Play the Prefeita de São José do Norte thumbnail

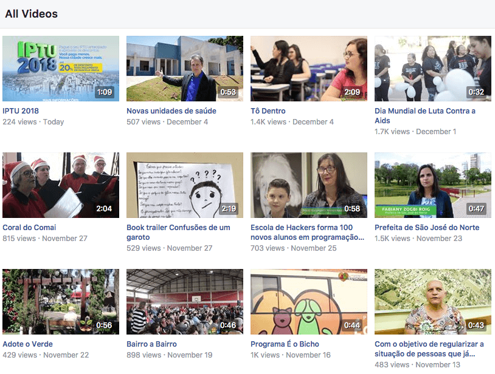(x=433, y=185)
